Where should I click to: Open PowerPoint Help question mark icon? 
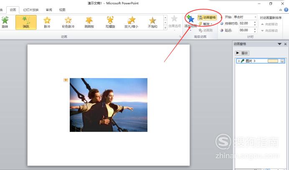click(286, 10)
